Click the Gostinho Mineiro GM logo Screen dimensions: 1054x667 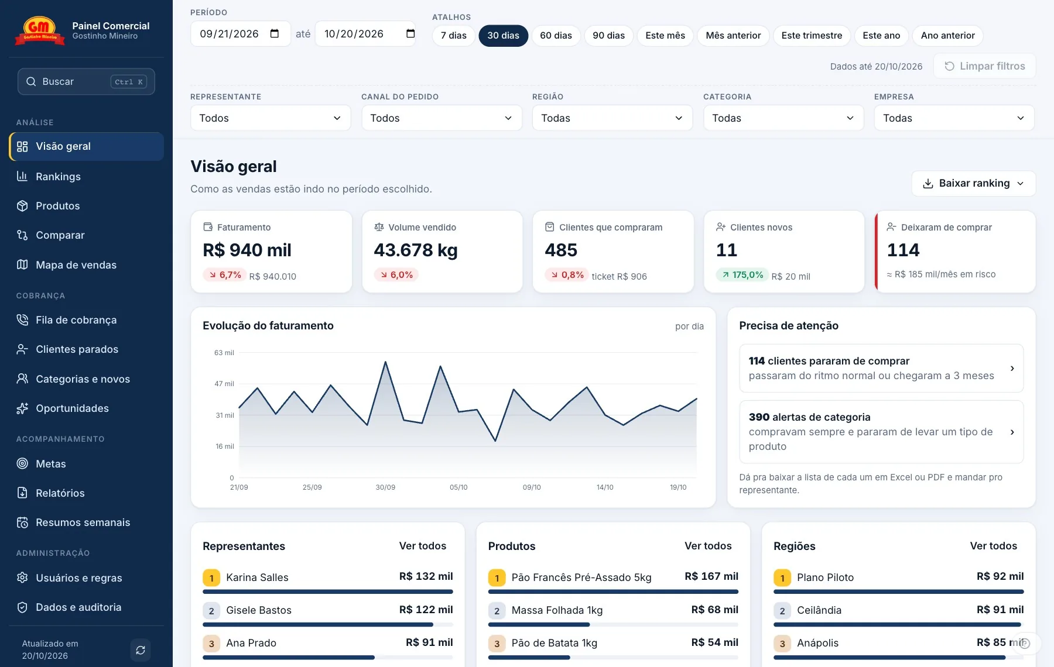click(40, 30)
